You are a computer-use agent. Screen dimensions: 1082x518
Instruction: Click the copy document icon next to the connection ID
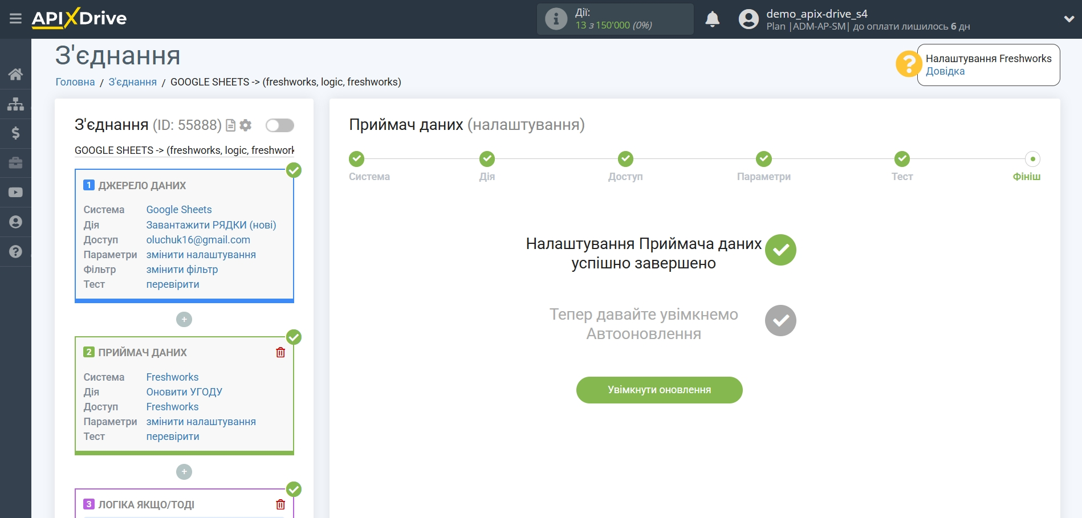[x=231, y=125]
